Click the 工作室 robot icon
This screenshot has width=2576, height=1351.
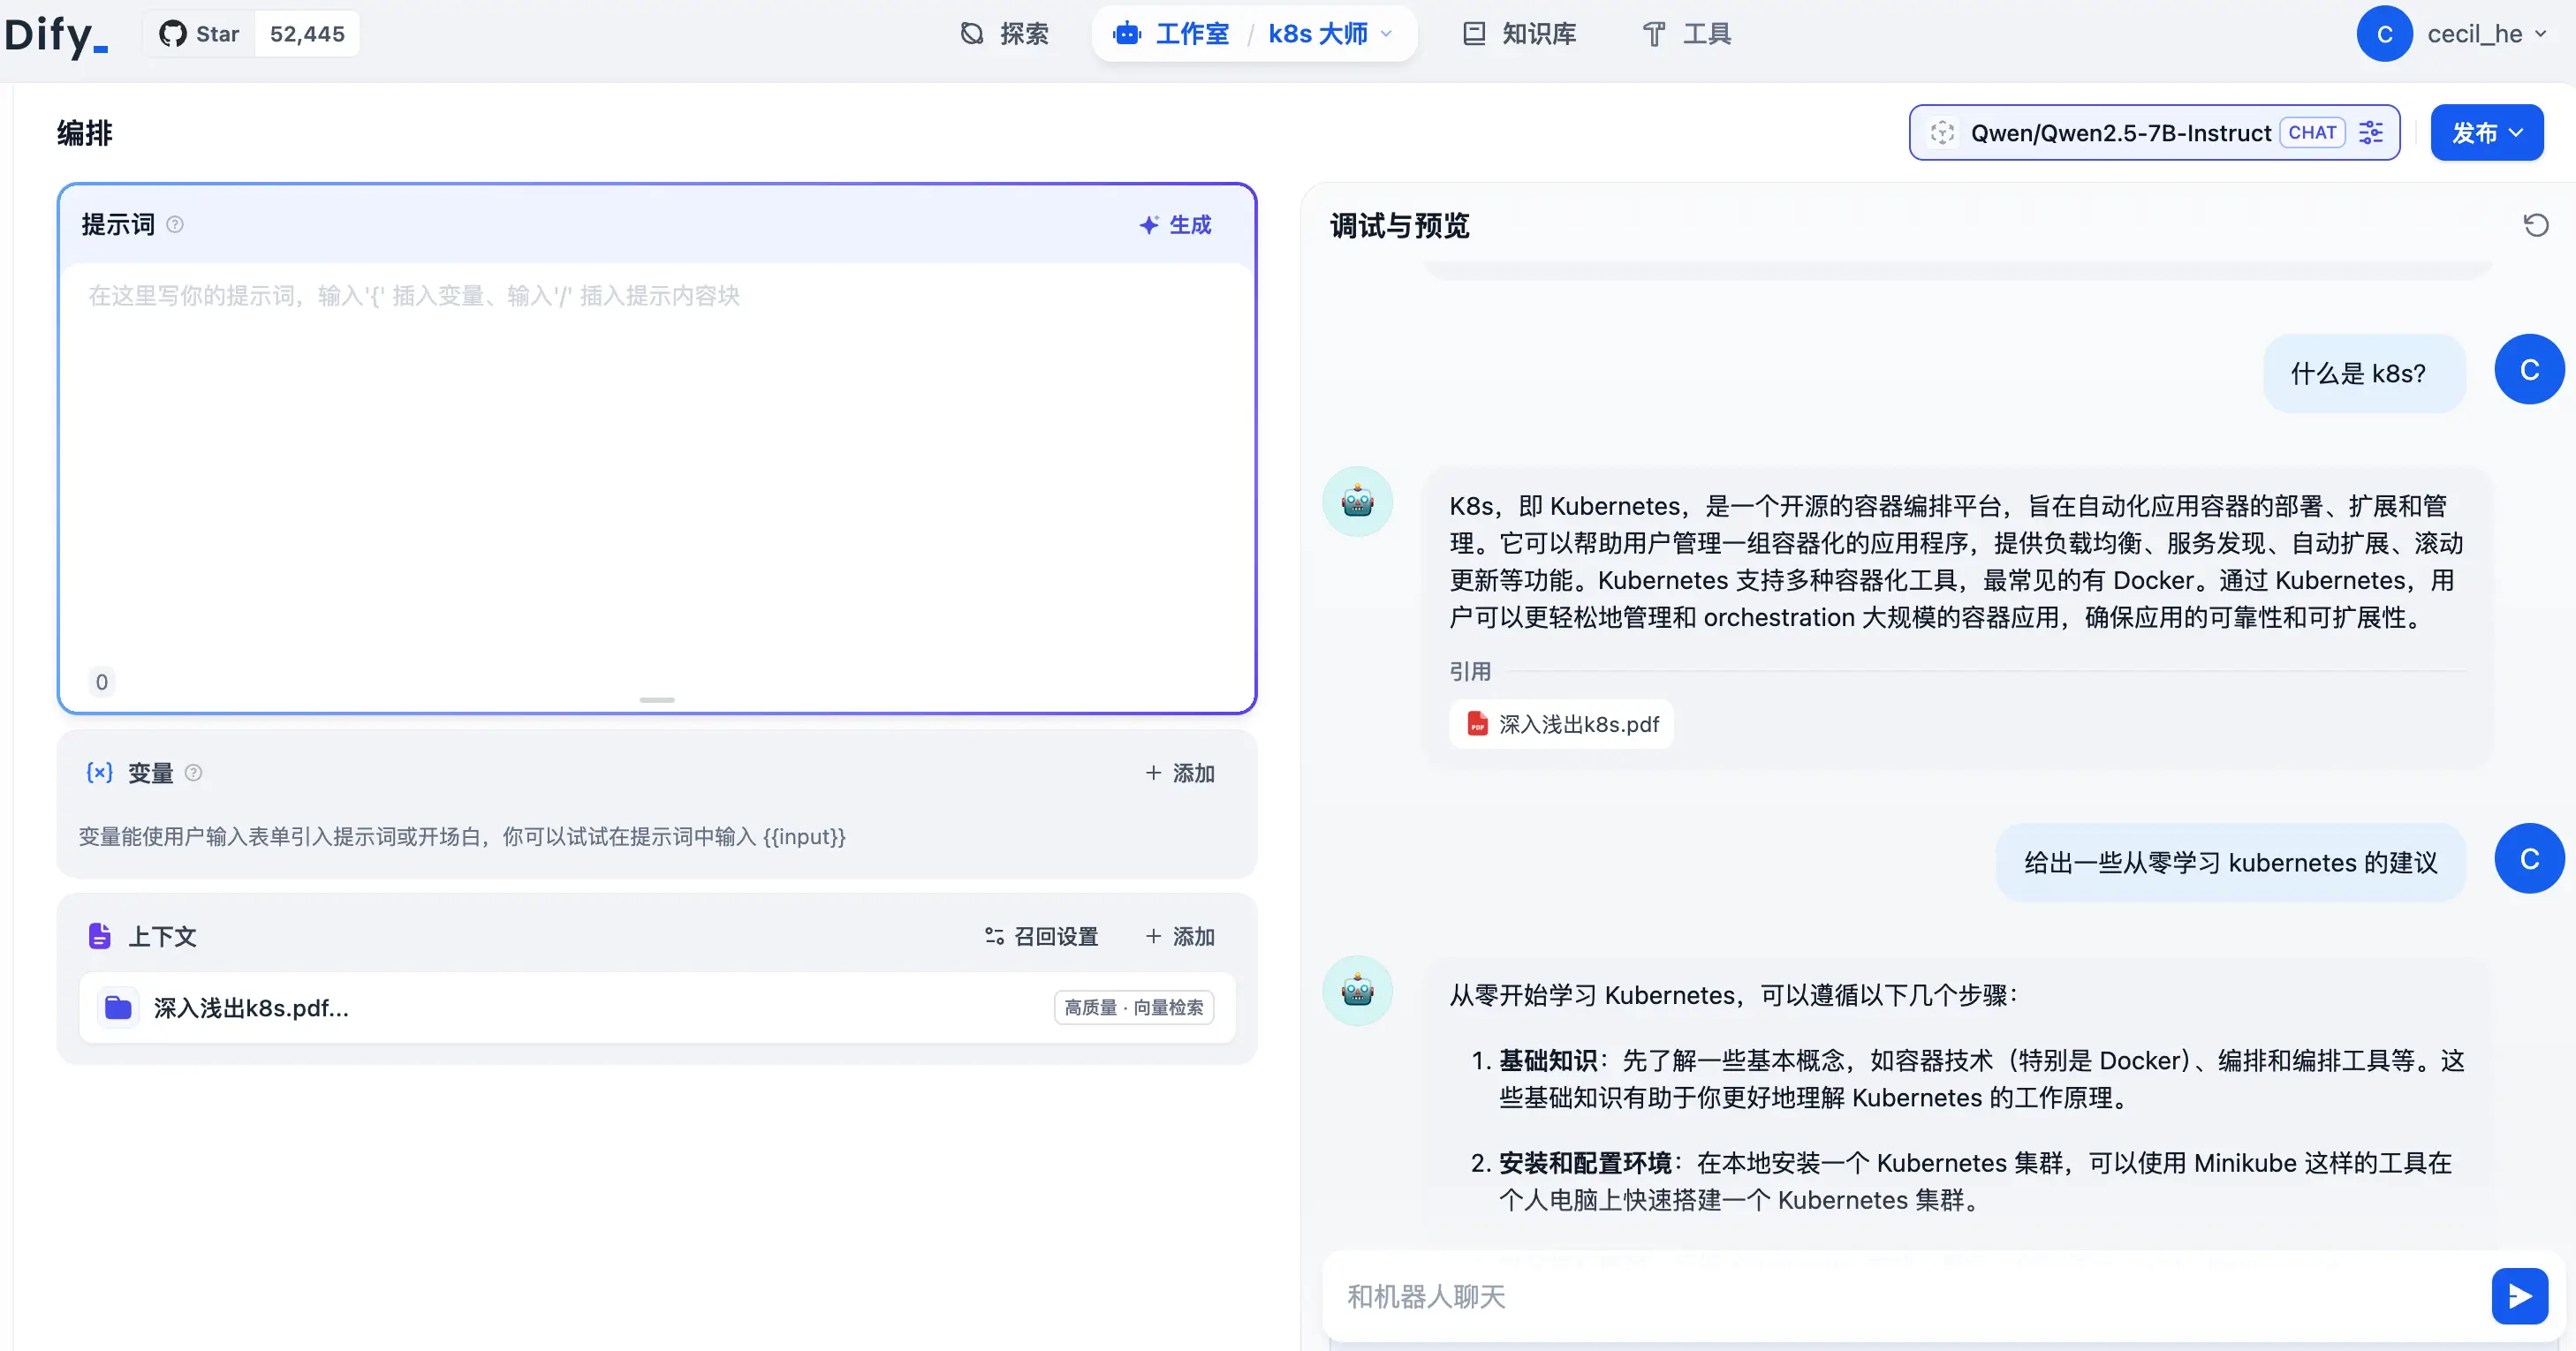tap(1127, 34)
